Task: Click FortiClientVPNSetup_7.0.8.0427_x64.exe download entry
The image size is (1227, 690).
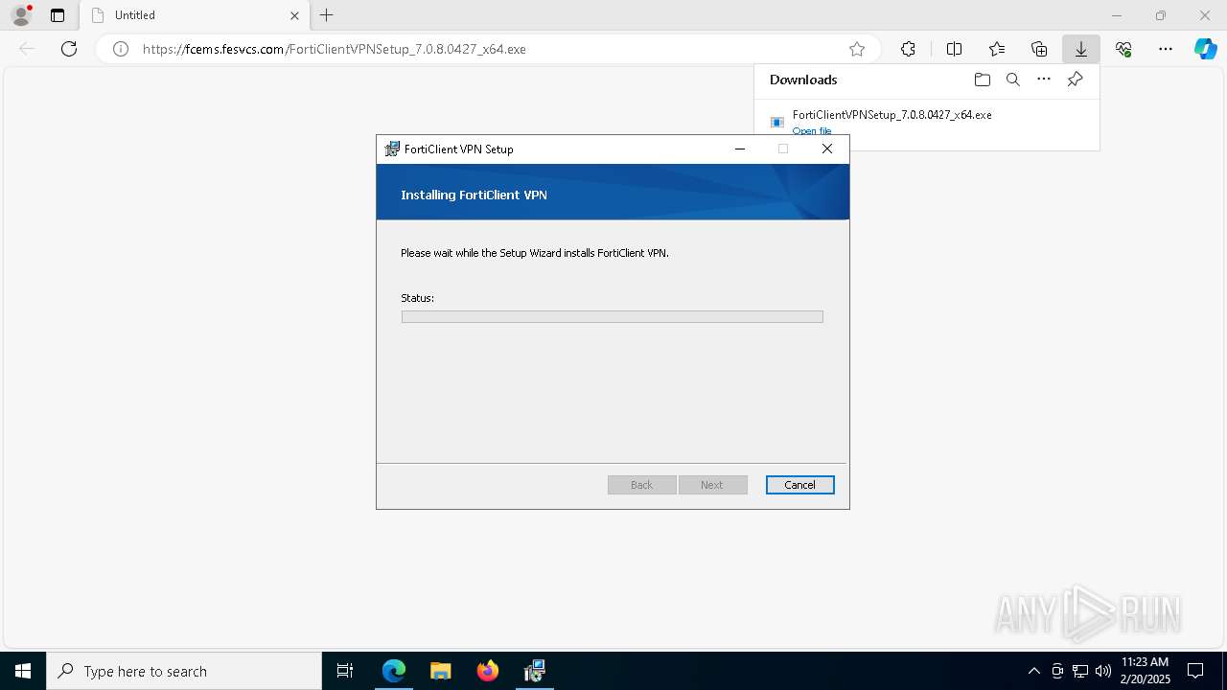Action: click(892, 114)
